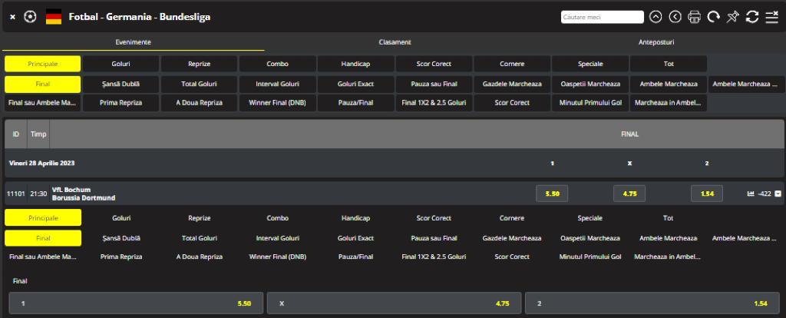
Task: Select Cornere tab inside the Bochum match panel
Action: (512, 218)
